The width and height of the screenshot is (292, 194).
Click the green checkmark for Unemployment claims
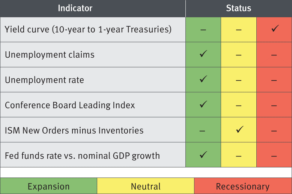click(203, 54)
